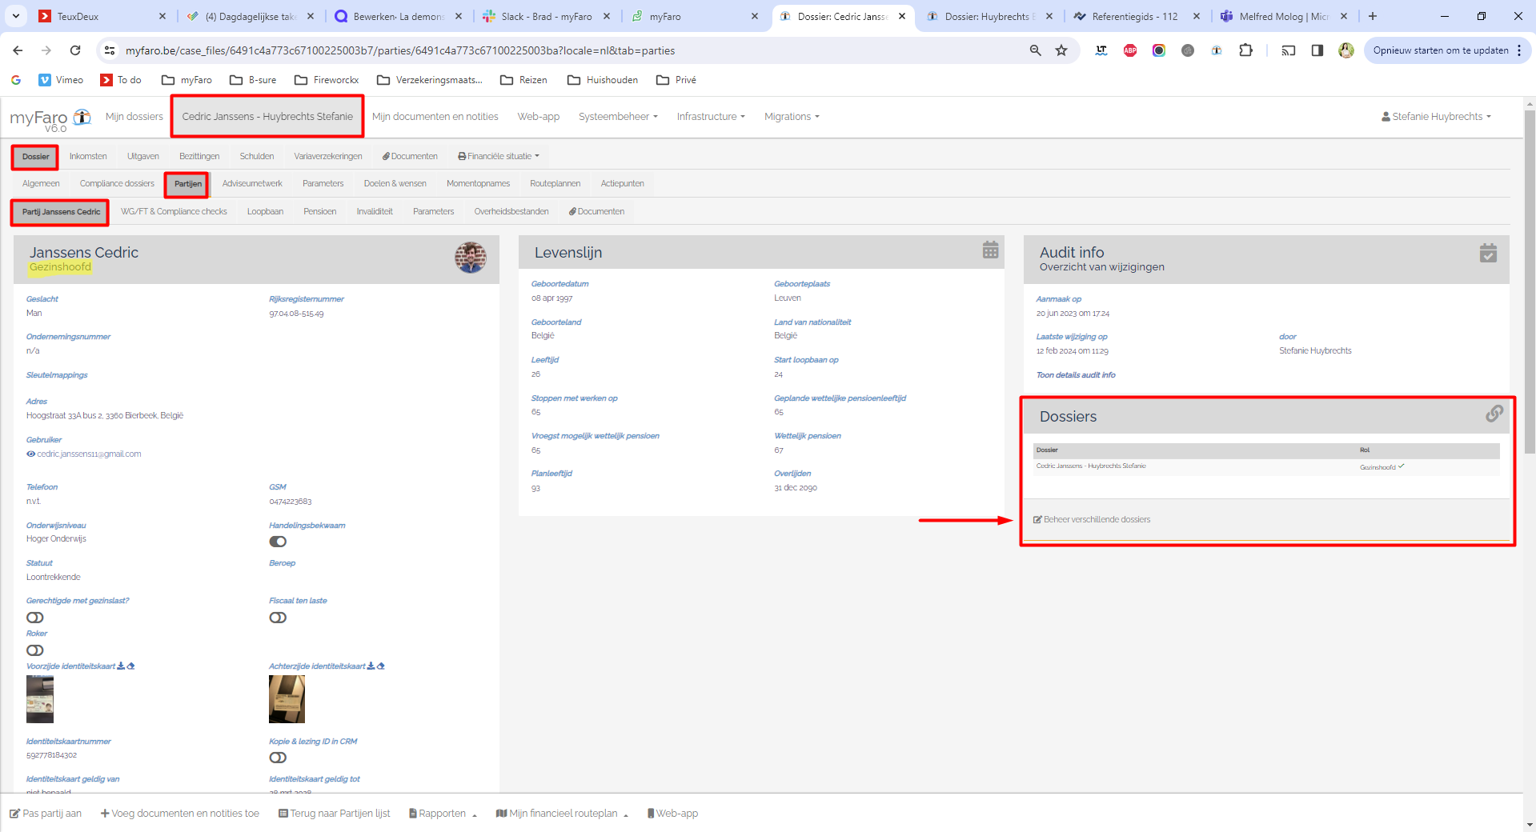The height and width of the screenshot is (832, 1536).
Task: Toggle Gerechtigde met gezinslast switch
Action: click(x=35, y=618)
